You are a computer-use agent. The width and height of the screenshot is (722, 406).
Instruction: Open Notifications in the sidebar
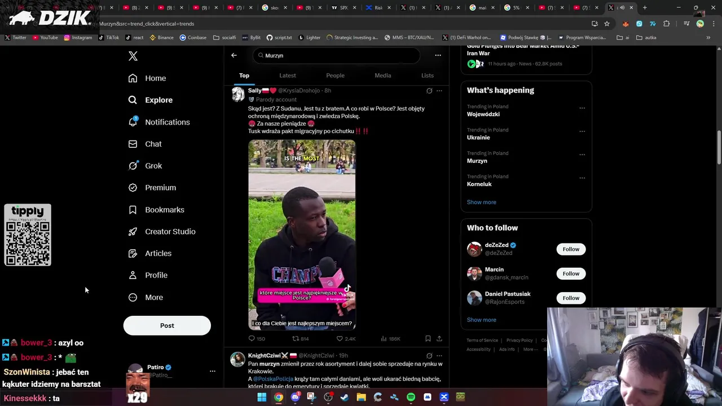pyautogui.click(x=159, y=122)
